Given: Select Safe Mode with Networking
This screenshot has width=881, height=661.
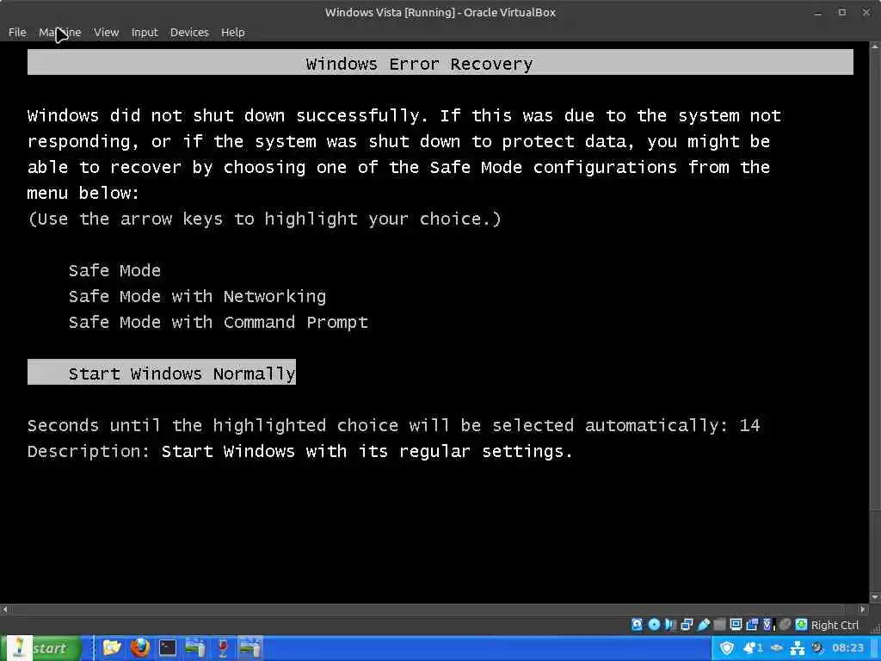Looking at the screenshot, I should pos(197,296).
